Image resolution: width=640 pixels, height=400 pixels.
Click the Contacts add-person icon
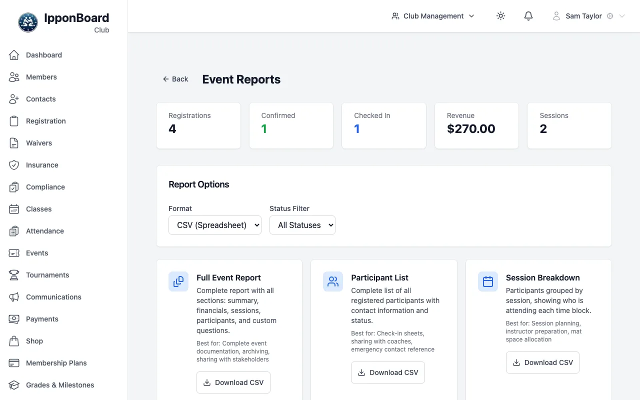(x=14, y=99)
